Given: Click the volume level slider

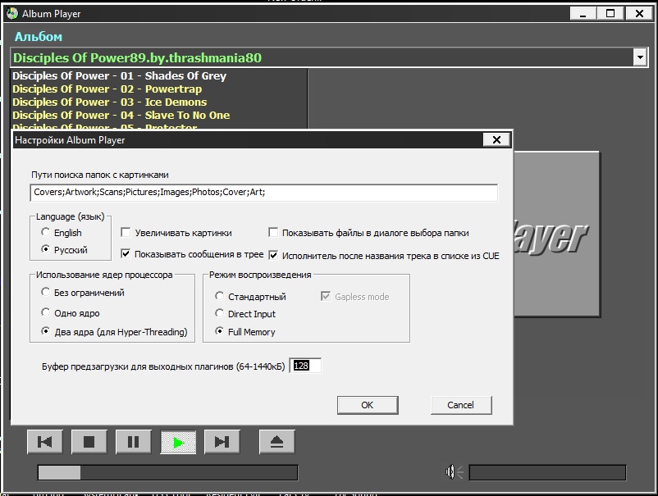Looking at the screenshot, I should click(547, 472).
